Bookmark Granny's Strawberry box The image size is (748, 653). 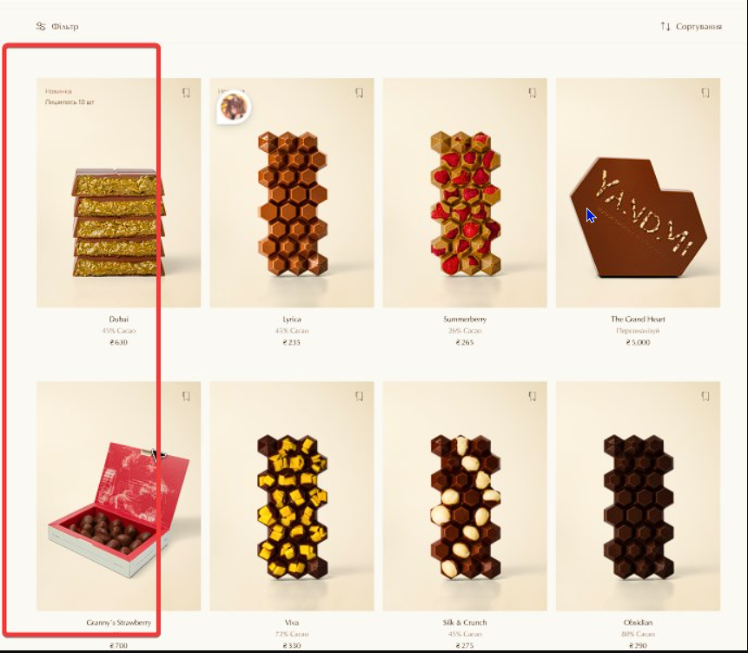[186, 396]
